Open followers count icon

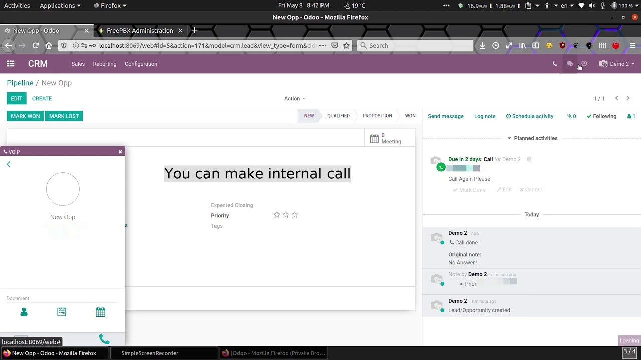(x=631, y=116)
